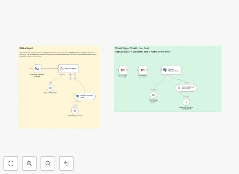This screenshot has width=239, height=174.
Task: Click the Gmail Trigger output connector
Action: tap(127, 70)
